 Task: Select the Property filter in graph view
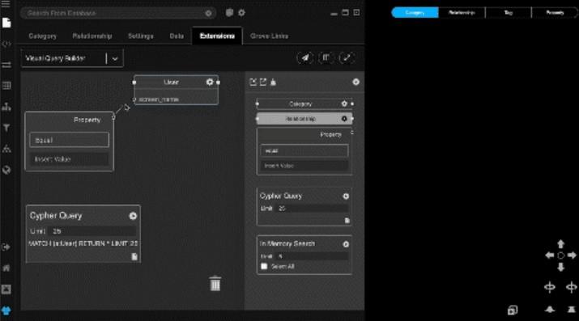[555, 12]
